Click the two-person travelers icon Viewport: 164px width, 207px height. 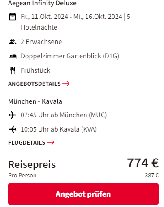pos(13,42)
